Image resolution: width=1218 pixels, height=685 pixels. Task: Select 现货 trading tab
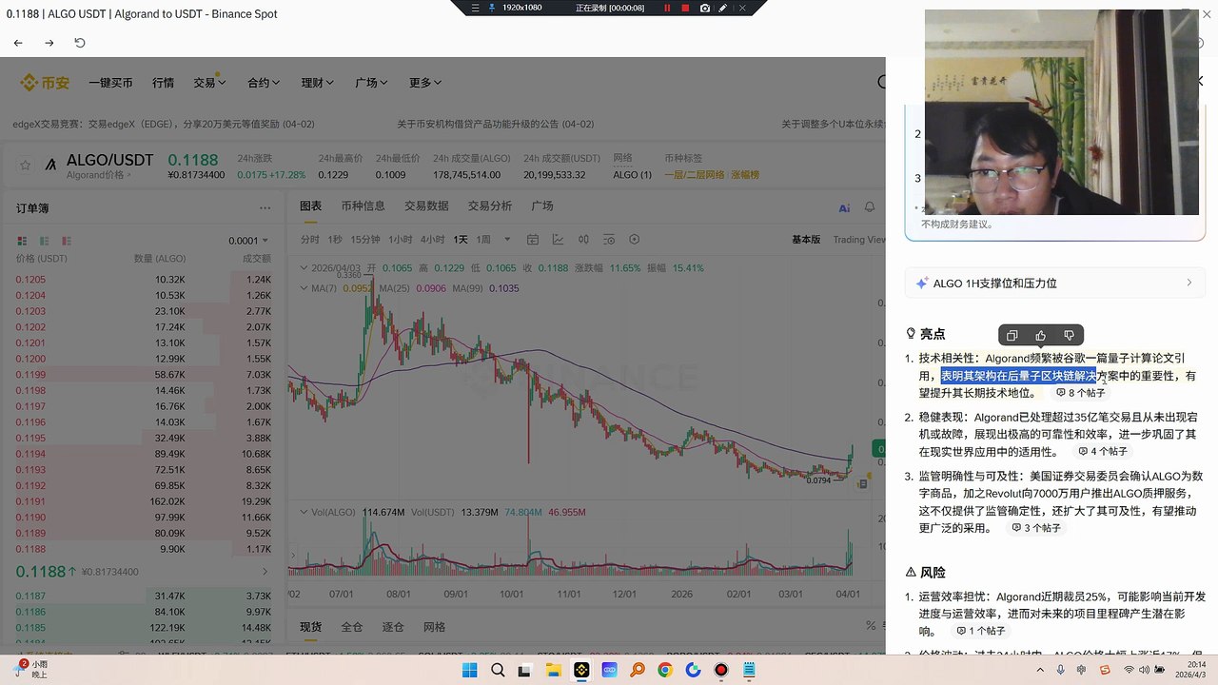(311, 627)
